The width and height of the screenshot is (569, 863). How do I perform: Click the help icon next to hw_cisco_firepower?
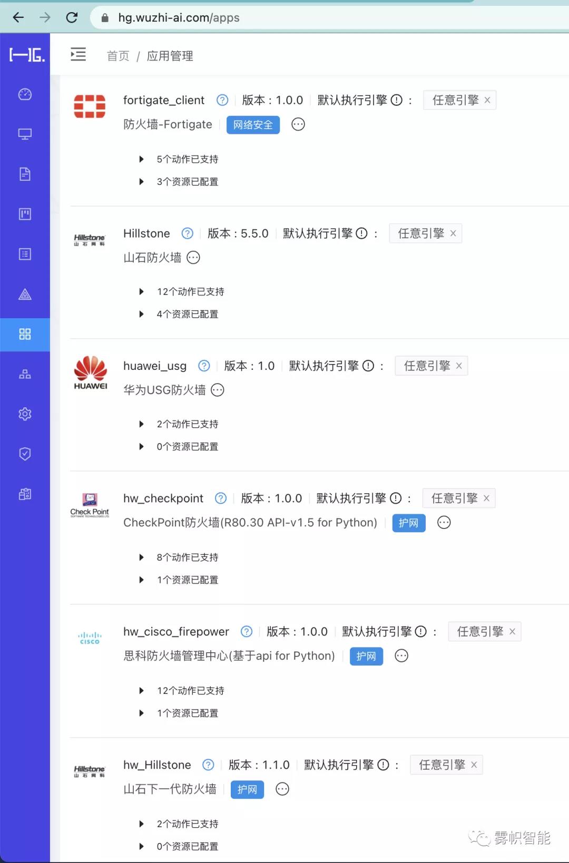247,632
